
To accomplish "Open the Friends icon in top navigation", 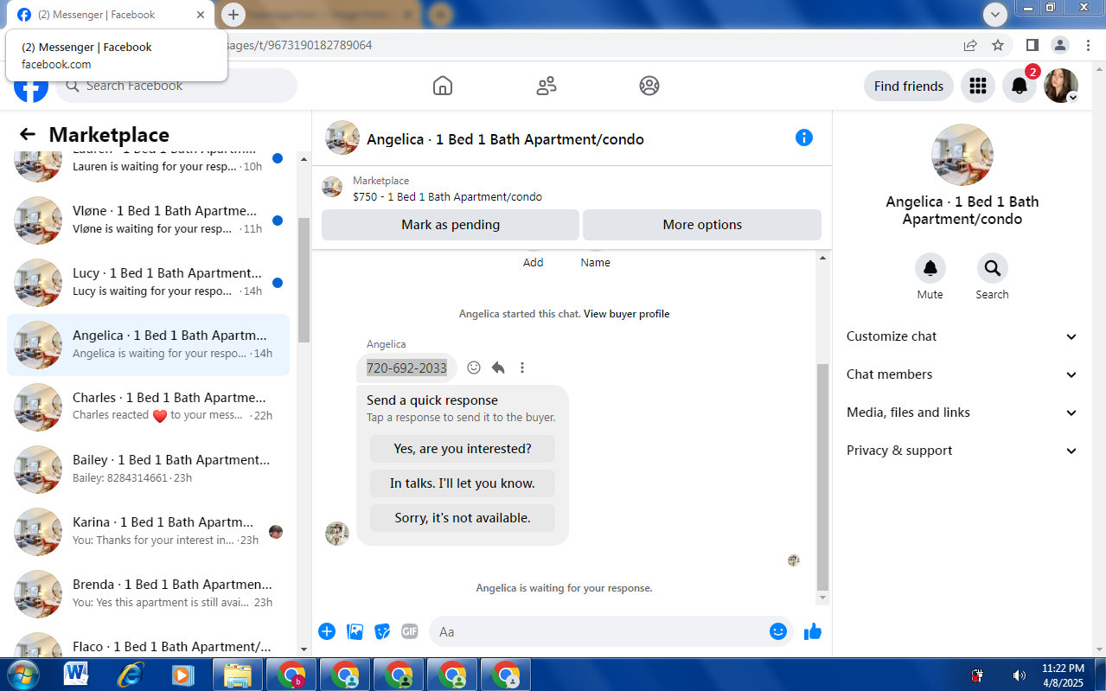I will 547,86.
